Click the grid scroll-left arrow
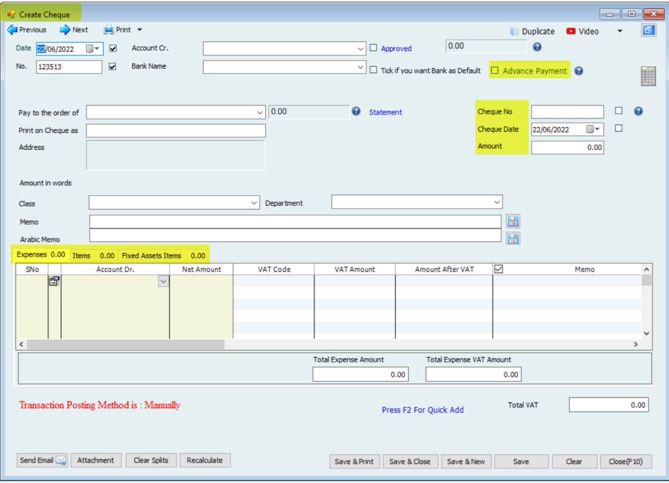 [21, 344]
